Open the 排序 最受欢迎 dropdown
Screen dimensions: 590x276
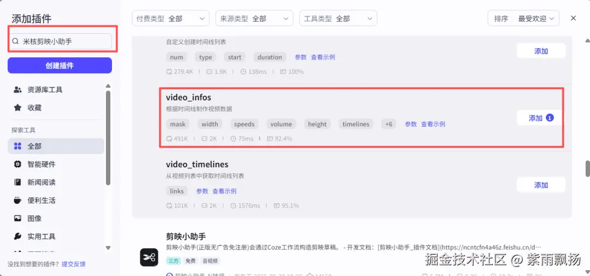[x=523, y=19]
